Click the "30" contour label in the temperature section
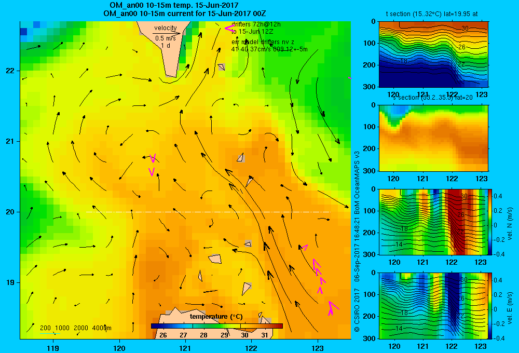The width and height of the screenshot is (519, 353). click(465, 29)
